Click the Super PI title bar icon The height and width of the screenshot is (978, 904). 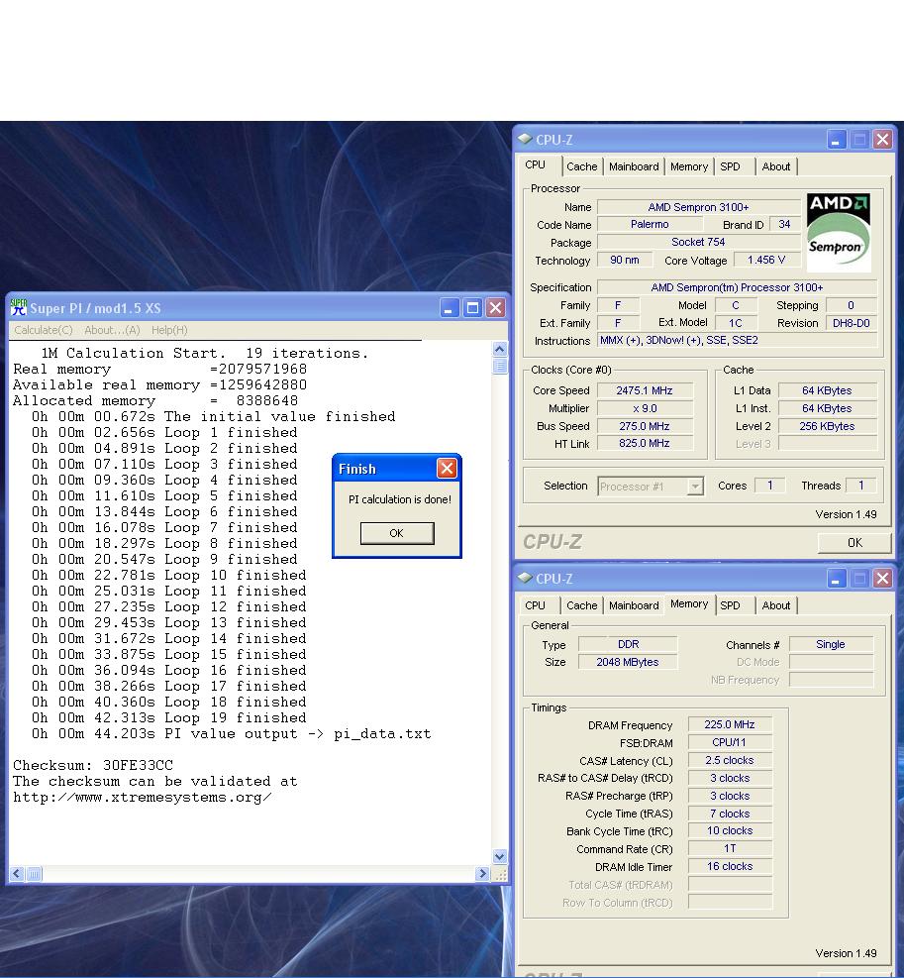tap(19, 307)
